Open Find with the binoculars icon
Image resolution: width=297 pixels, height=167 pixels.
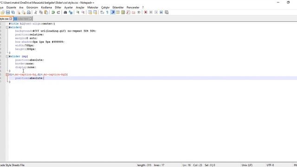click(65, 13)
